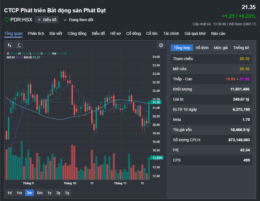Select the 6m time range

[x=40, y=193]
